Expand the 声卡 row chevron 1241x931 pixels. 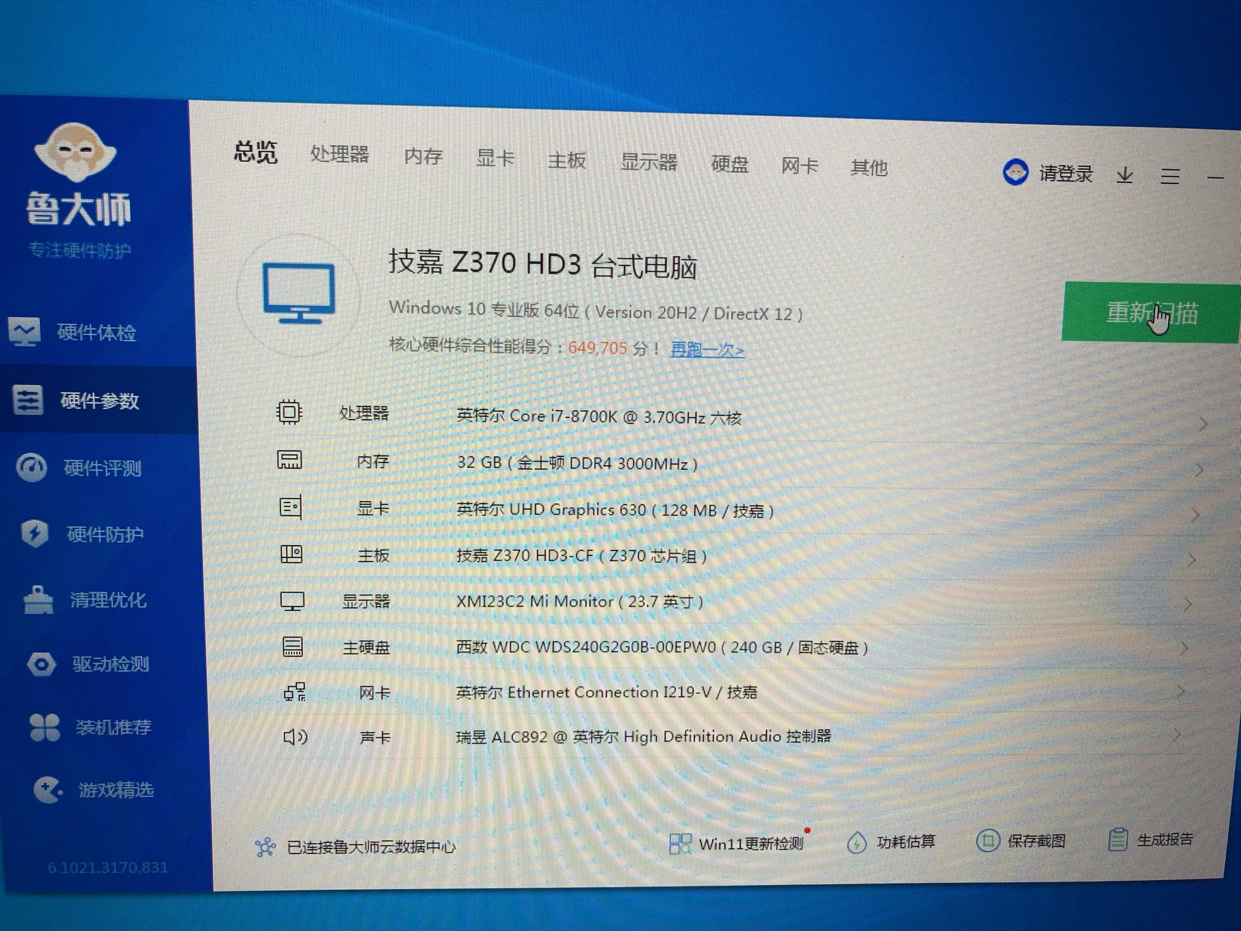pos(1176,734)
